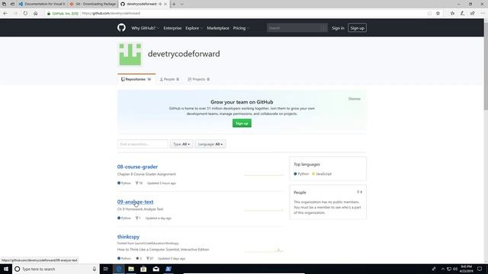
Task: Click the Type here to search taskbar box
Action: 56,269
